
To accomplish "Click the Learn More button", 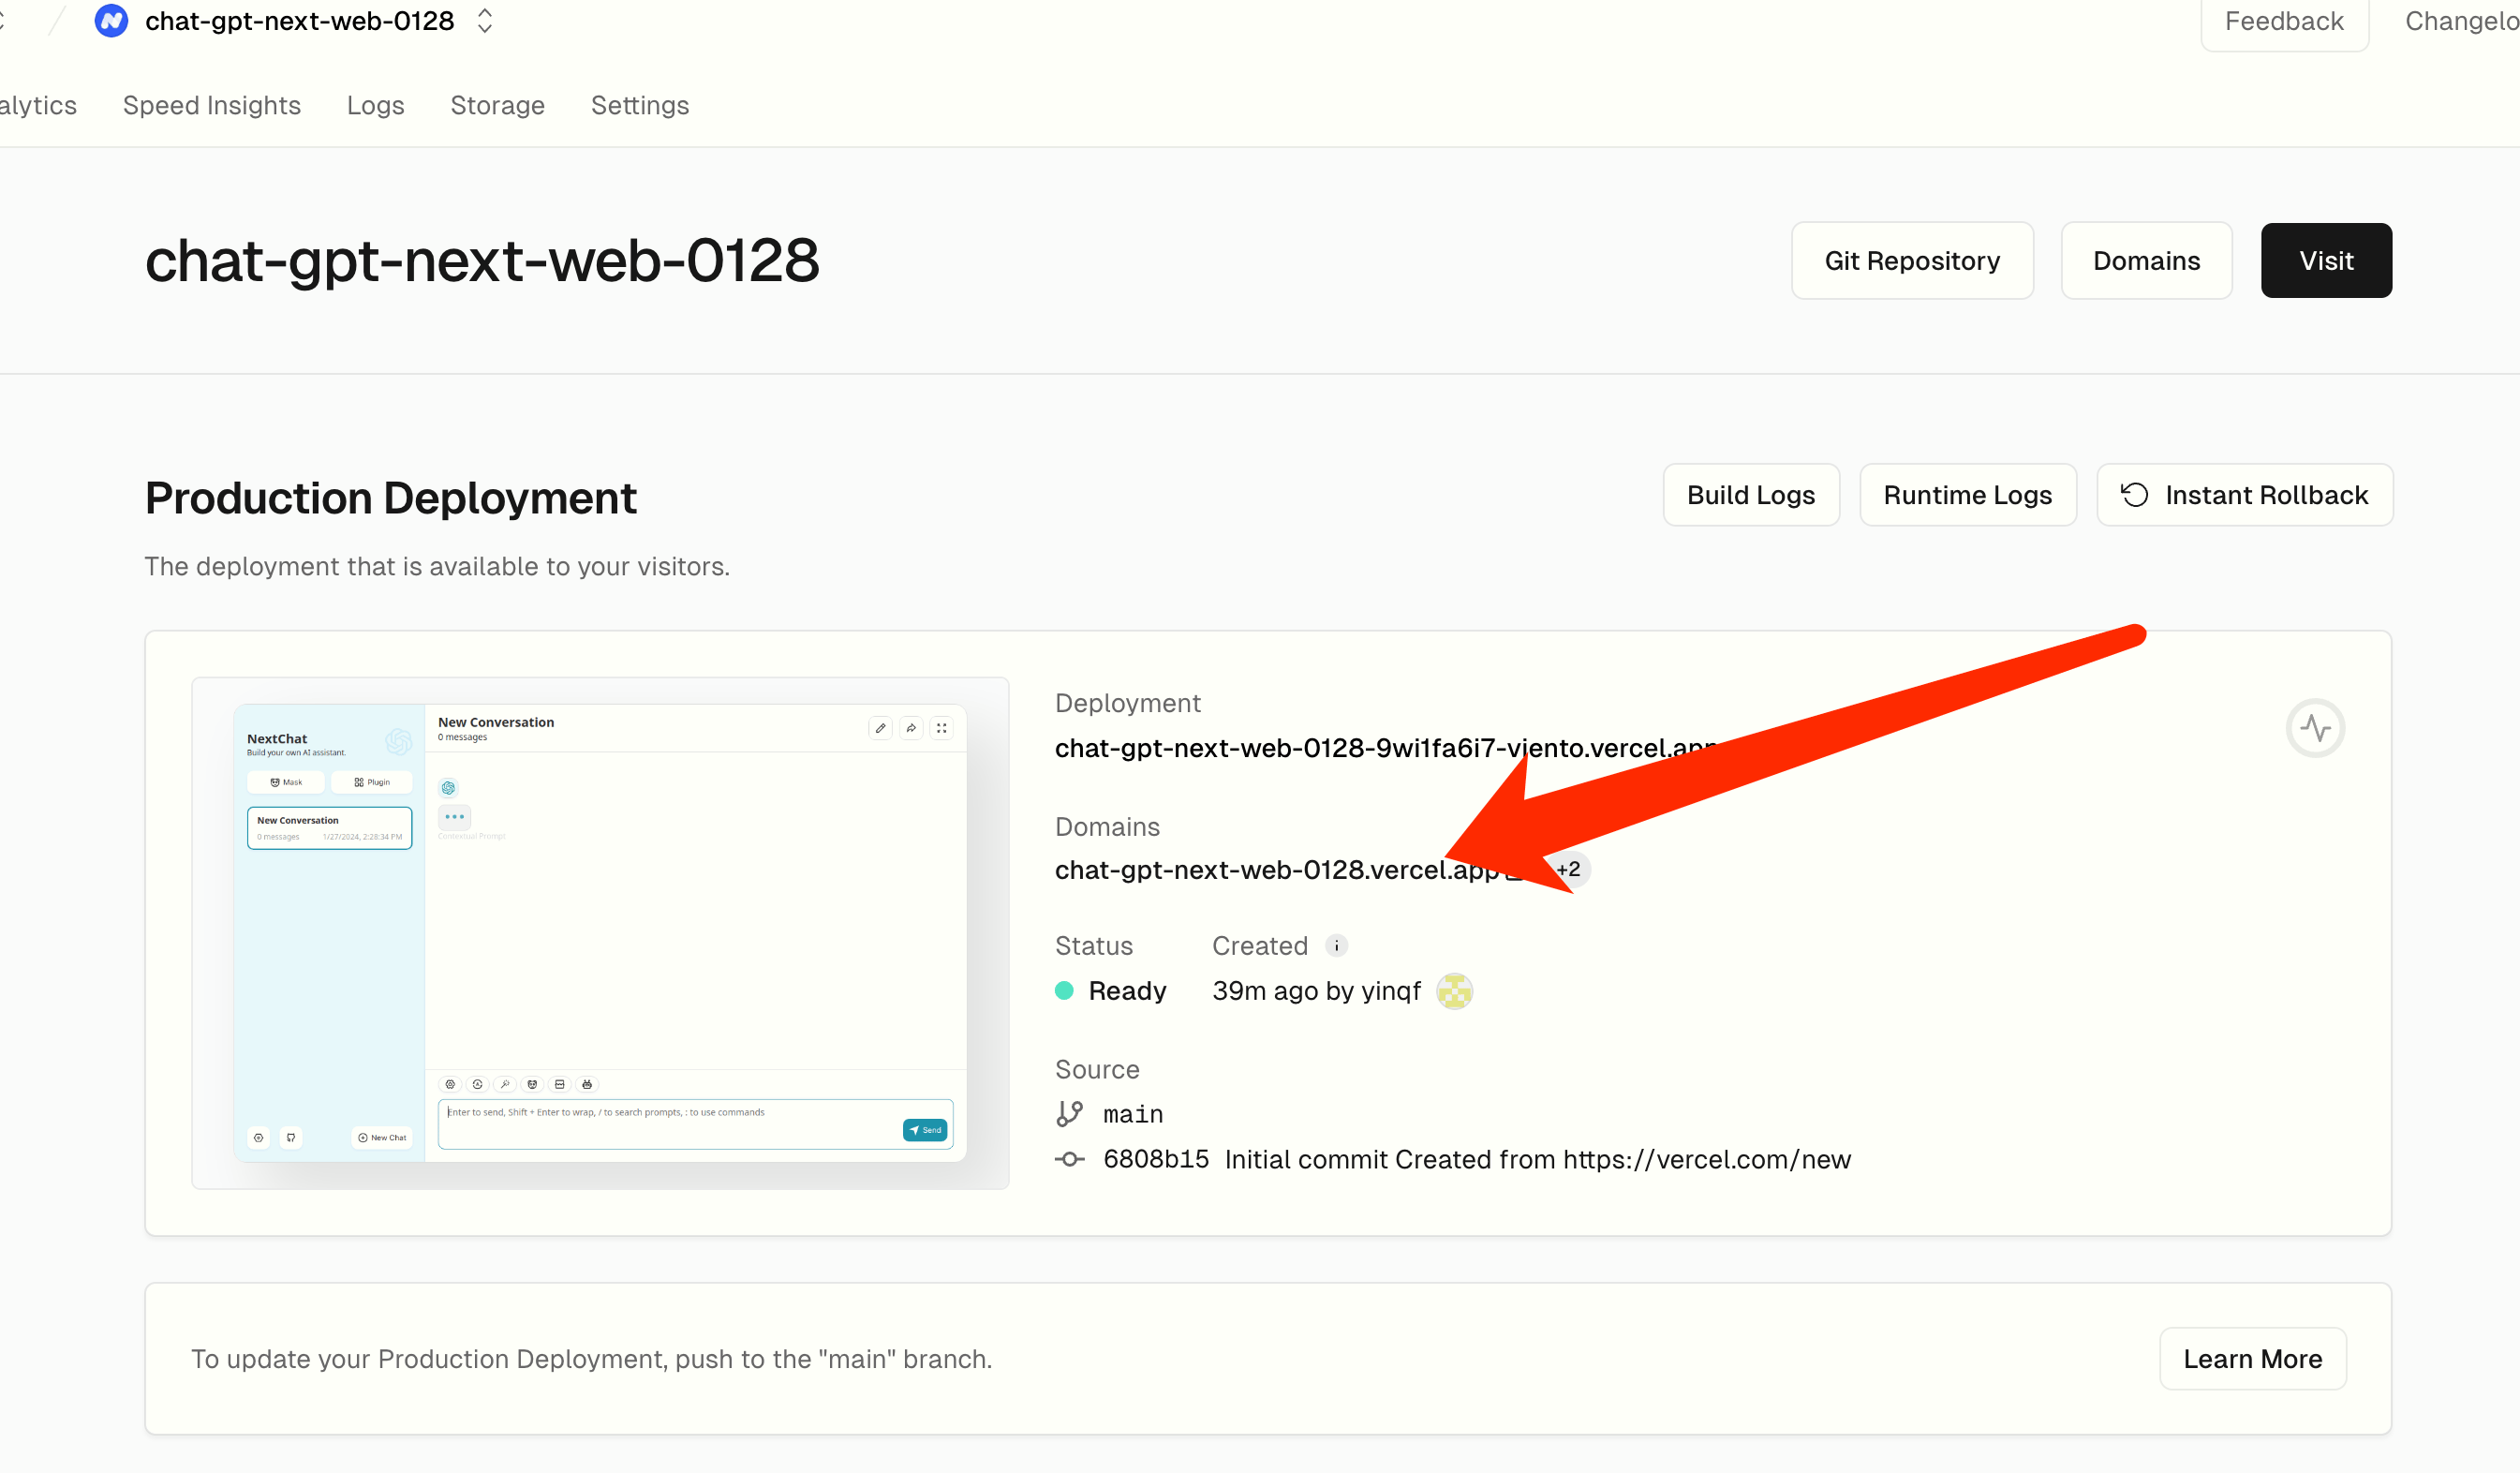I will [x=2251, y=1358].
